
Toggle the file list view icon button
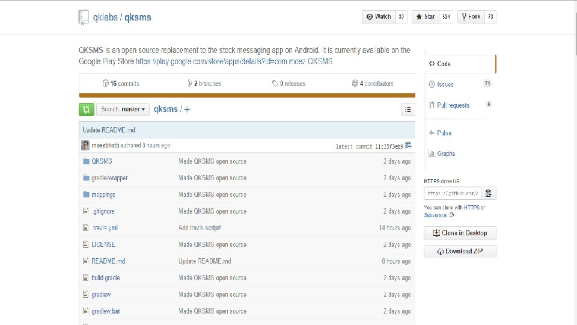tap(408, 110)
